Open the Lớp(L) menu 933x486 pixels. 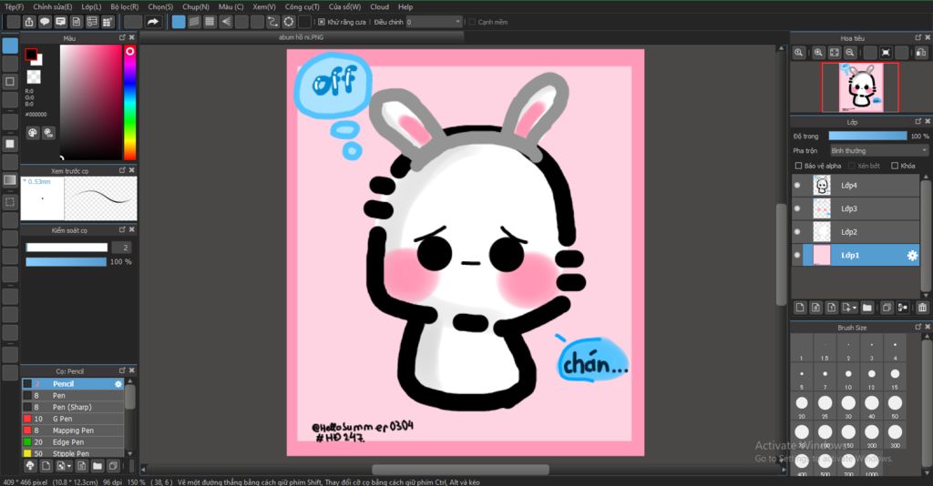click(92, 7)
